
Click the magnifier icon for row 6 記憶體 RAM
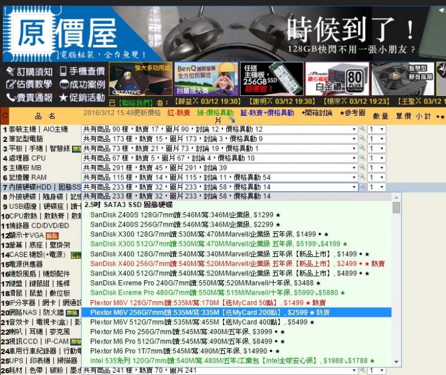(x=362, y=177)
